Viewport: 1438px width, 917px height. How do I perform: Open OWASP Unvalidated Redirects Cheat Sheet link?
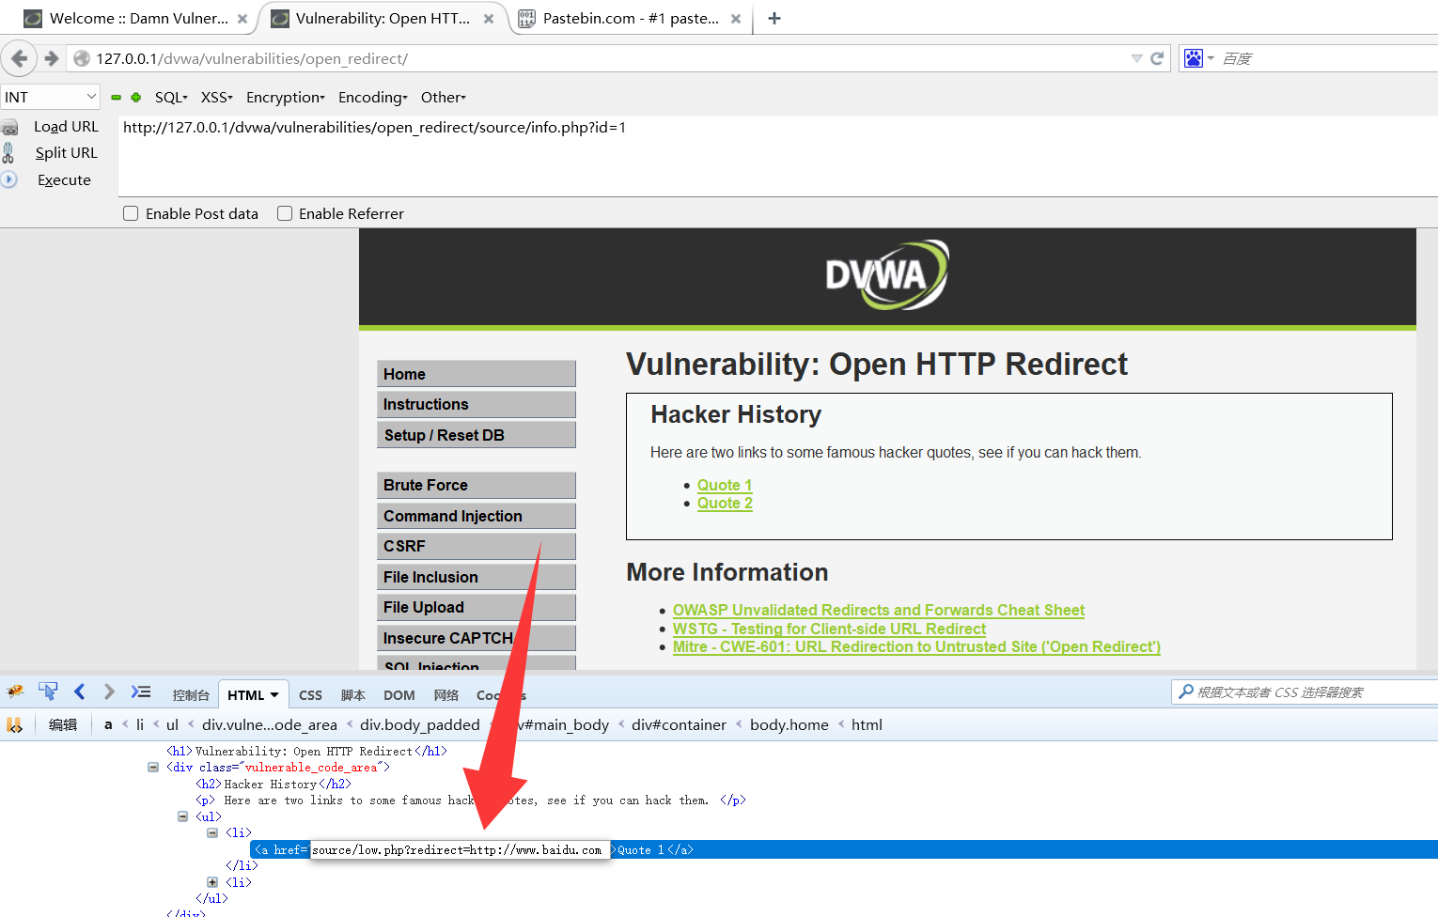[x=879, y=610]
